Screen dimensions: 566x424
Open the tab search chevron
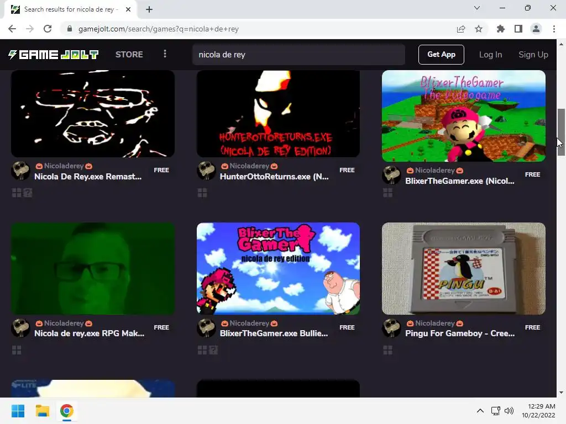coord(477,8)
